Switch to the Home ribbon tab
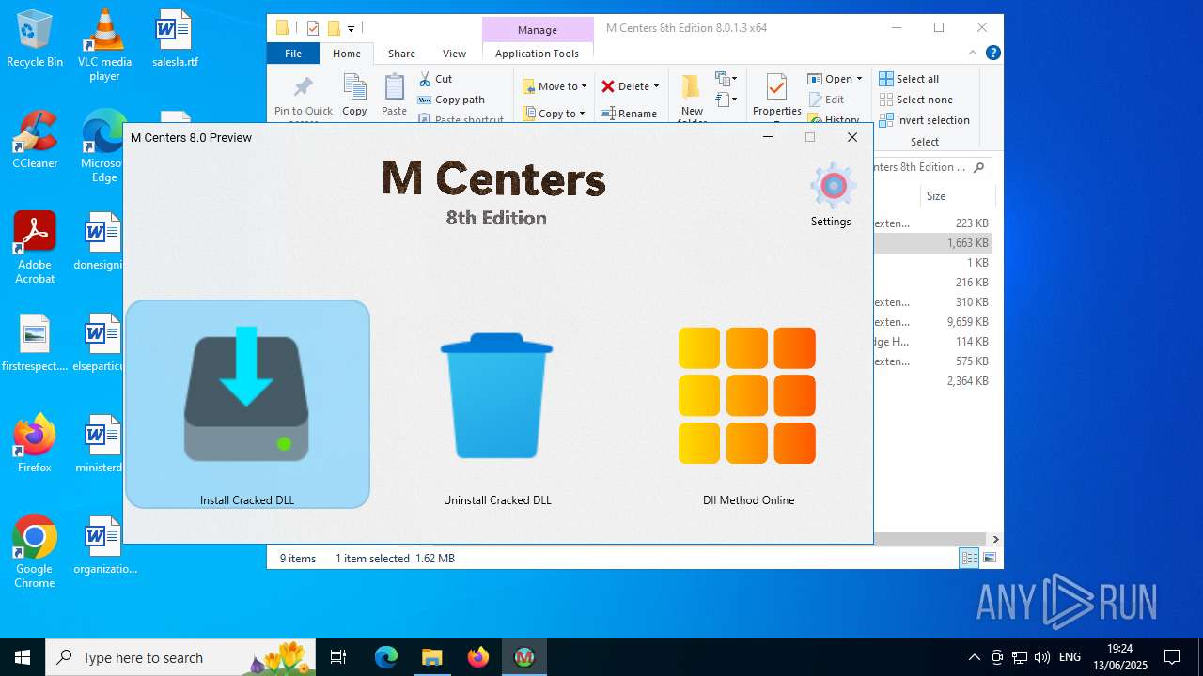The width and height of the screenshot is (1203, 676). pos(347,54)
